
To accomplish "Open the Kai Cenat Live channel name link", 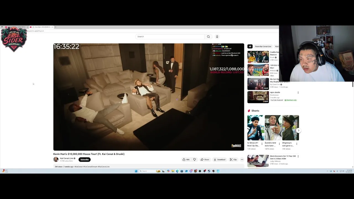I will tap(66, 158).
